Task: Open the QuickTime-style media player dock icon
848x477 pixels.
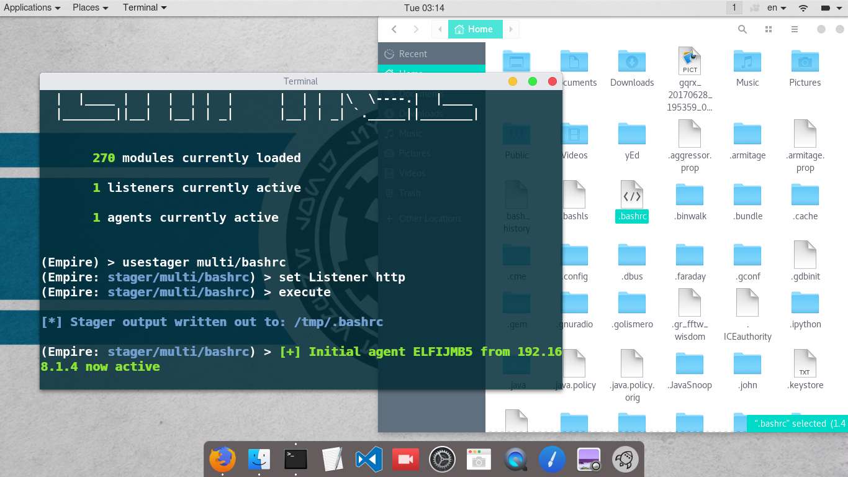Action: tap(515, 460)
